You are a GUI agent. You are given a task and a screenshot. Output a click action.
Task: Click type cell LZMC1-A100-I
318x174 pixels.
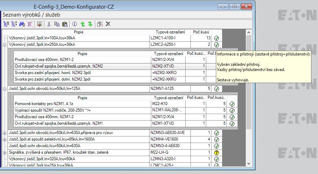(170, 38)
